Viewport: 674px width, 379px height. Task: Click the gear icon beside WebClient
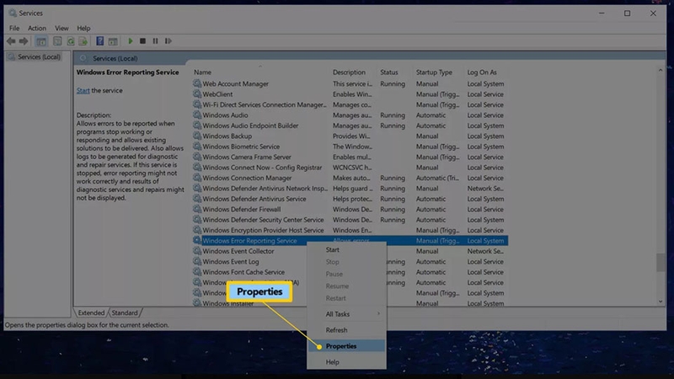197,93
